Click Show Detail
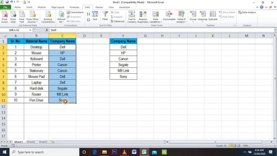The height and width of the screenshot is (156, 277). (227, 13)
